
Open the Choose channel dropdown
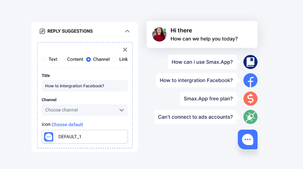click(x=85, y=110)
